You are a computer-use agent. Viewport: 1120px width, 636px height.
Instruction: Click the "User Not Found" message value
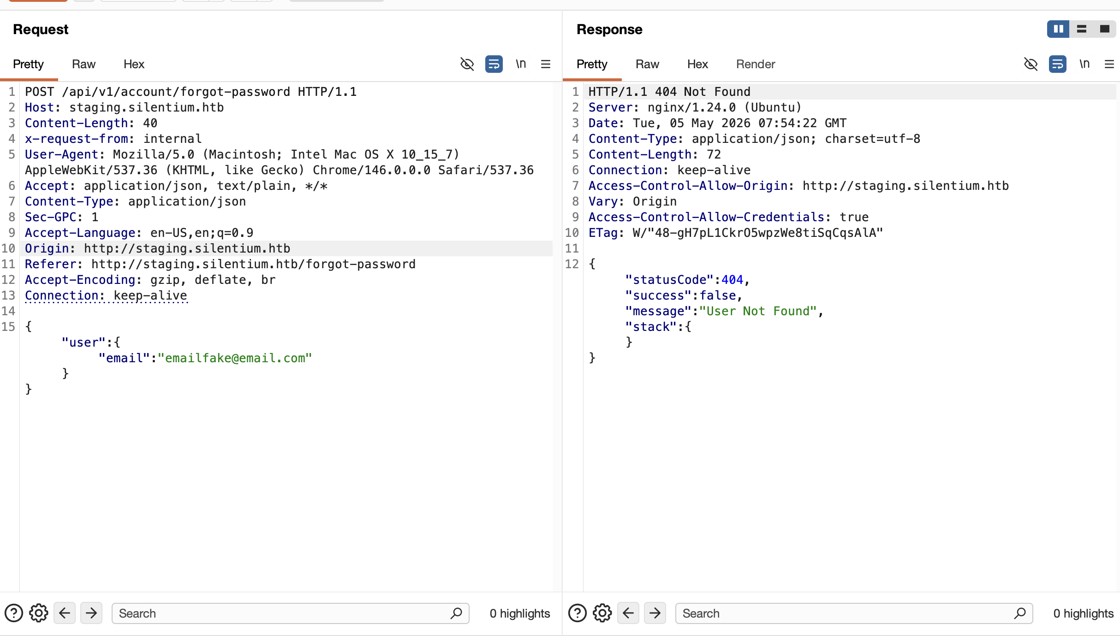click(758, 311)
